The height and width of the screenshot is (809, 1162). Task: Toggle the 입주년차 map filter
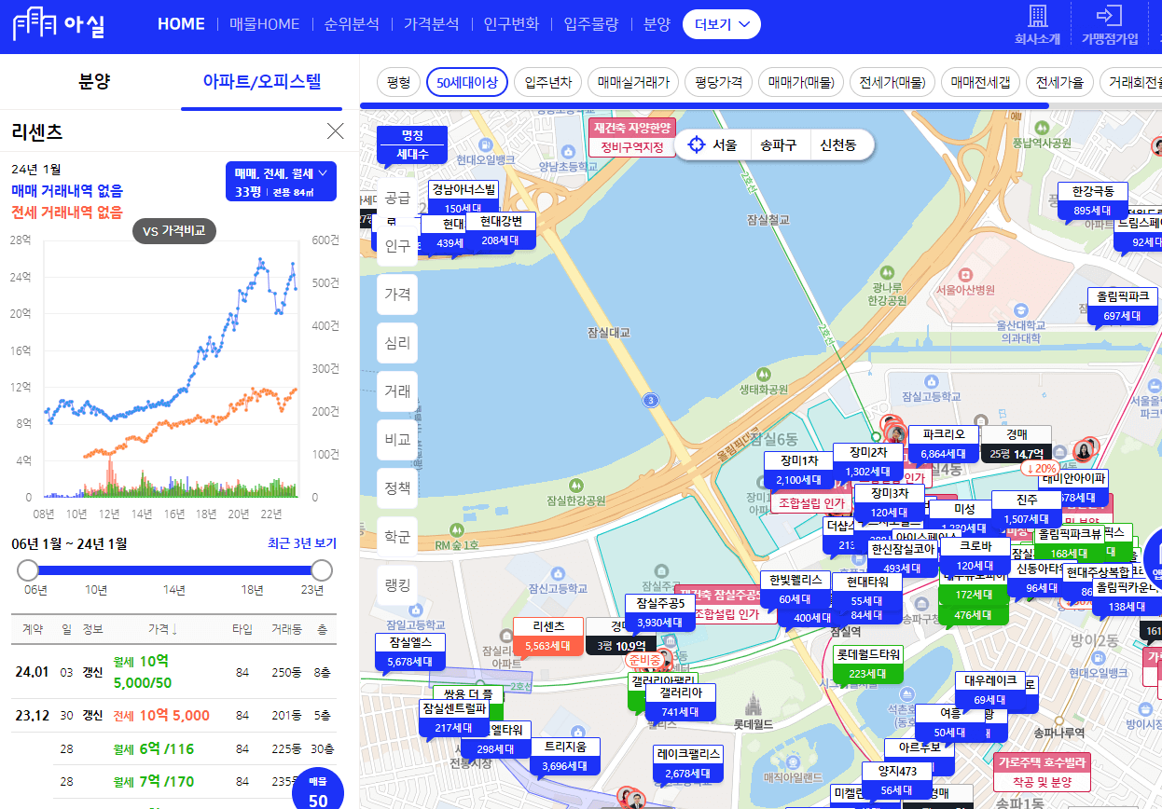pyautogui.click(x=548, y=82)
